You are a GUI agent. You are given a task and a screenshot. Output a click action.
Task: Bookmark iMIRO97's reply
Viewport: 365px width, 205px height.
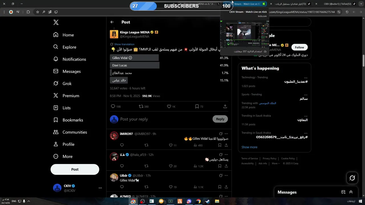coord(220,145)
